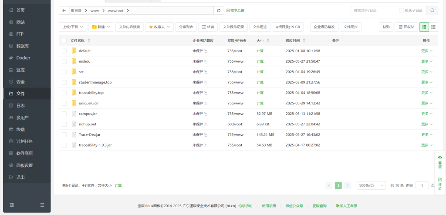Viewport: 446px width, 215px height.
Task: Open the 客服 customer service widget
Action: [440, 162]
